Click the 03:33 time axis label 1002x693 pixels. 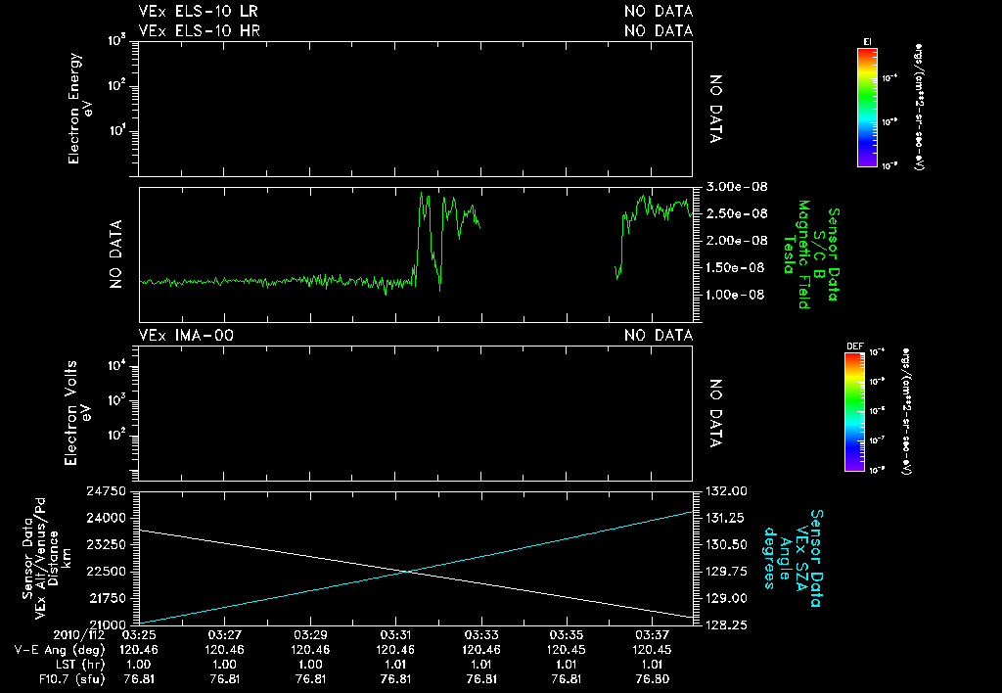(x=481, y=635)
